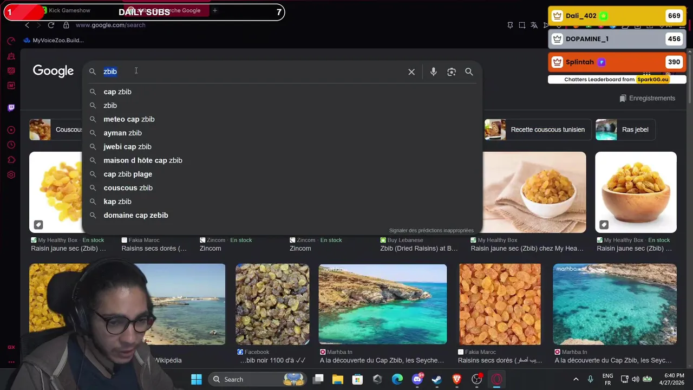Open "Raisin jaune sec (Zbib) chez My Hea..." result
693x390 pixels.
(527, 249)
